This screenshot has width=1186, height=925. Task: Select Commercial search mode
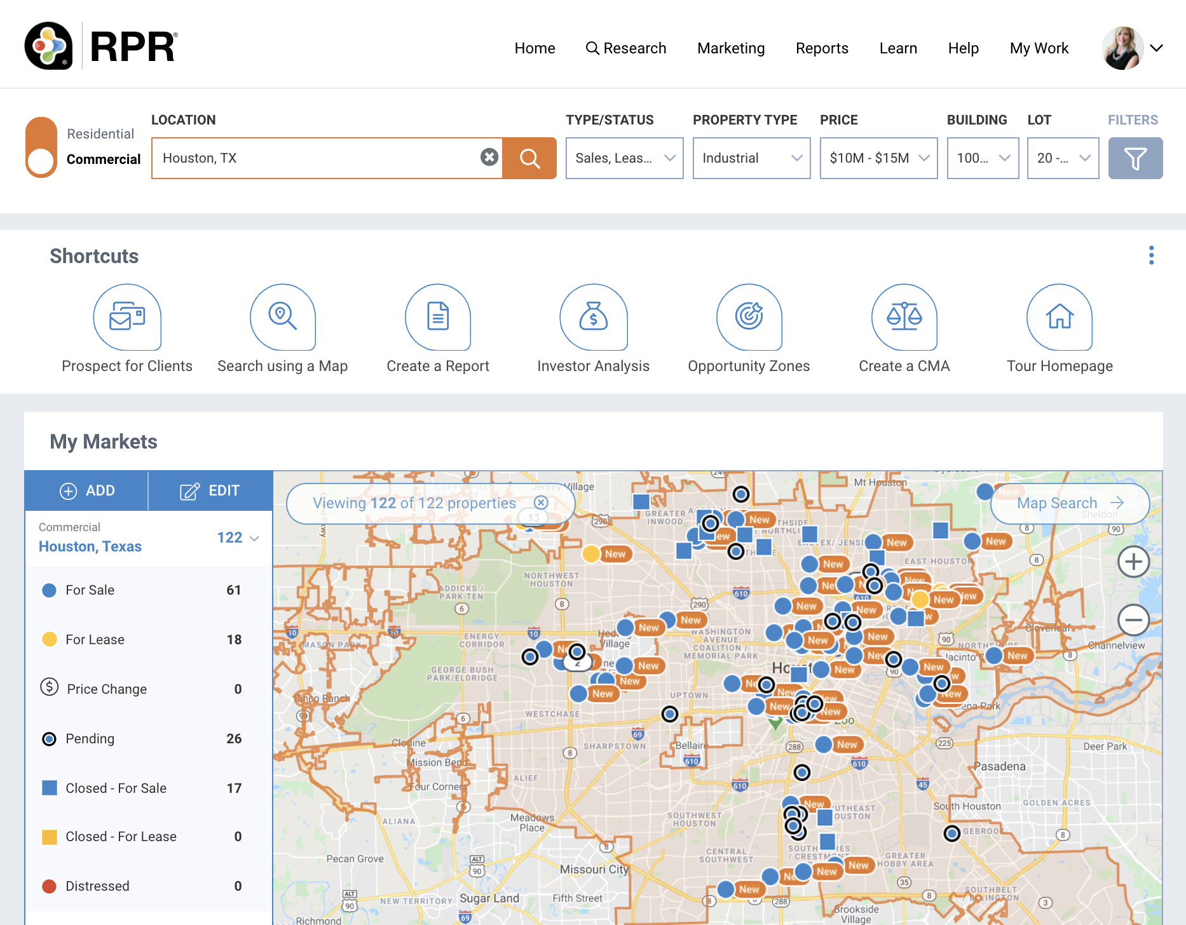click(x=104, y=159)
